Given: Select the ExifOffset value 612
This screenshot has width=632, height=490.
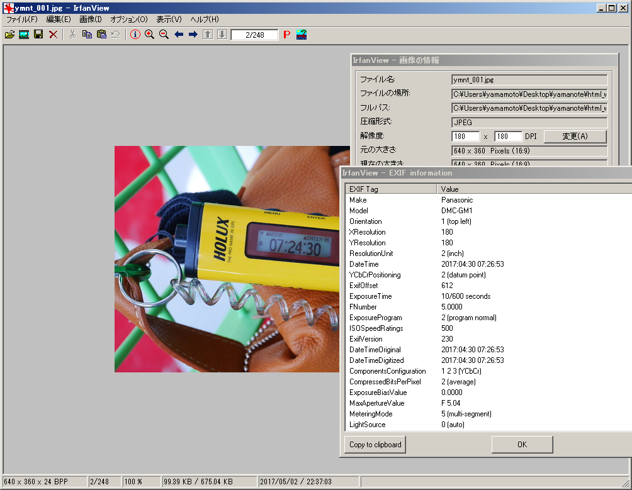Looking at the screenshot, I should coord(447,286).
